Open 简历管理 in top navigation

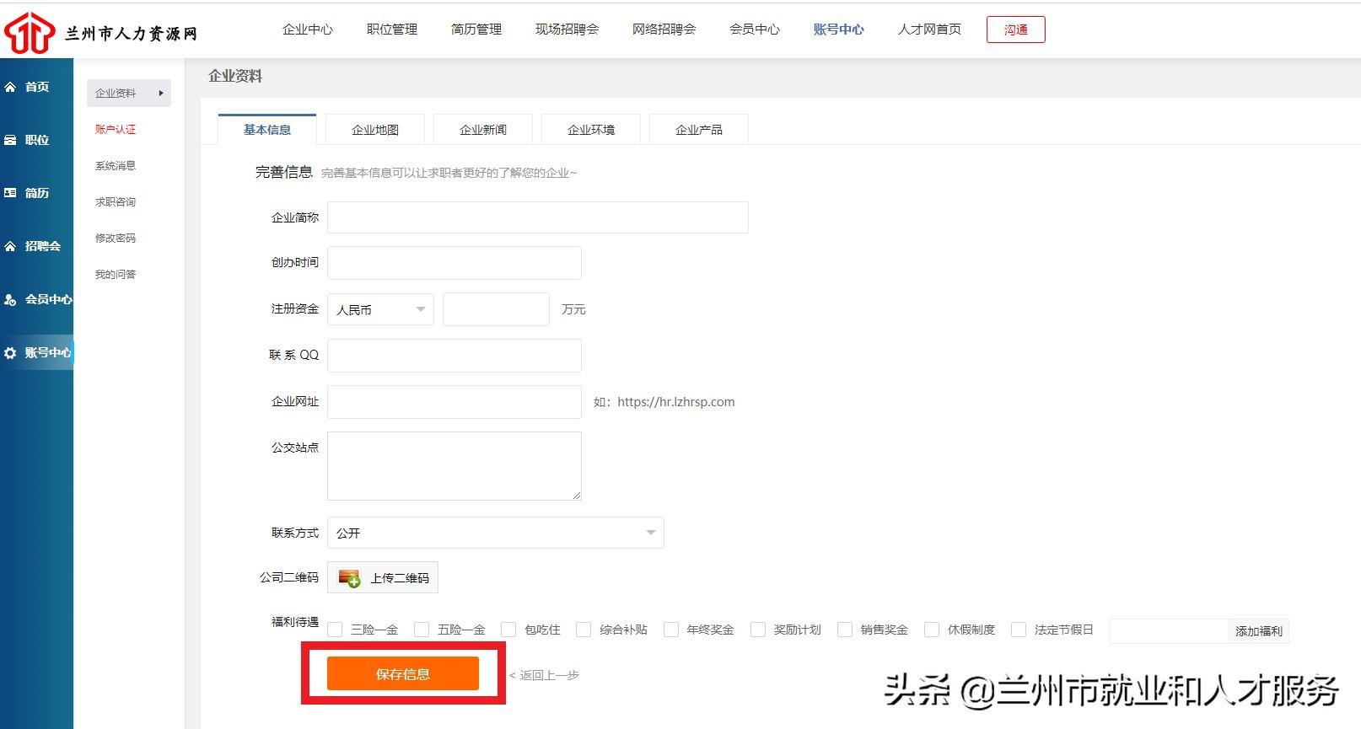click(476, 29)
